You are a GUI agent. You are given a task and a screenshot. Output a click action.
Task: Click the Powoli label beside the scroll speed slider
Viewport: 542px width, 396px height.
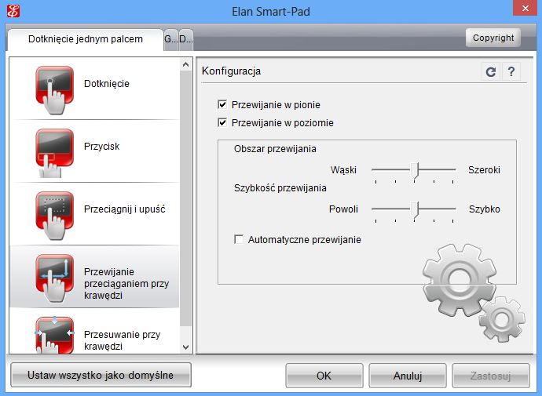click(343, 209)
